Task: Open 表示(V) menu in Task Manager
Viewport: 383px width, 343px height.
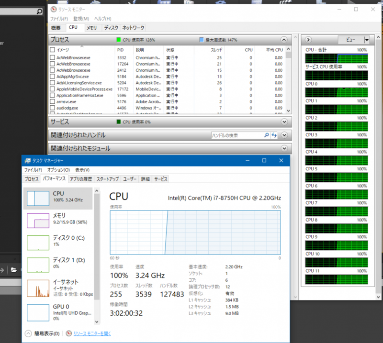Action: coord(82,170)
